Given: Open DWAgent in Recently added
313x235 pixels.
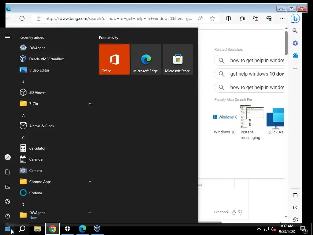Looking at the screenshot, I should (56, 48).
